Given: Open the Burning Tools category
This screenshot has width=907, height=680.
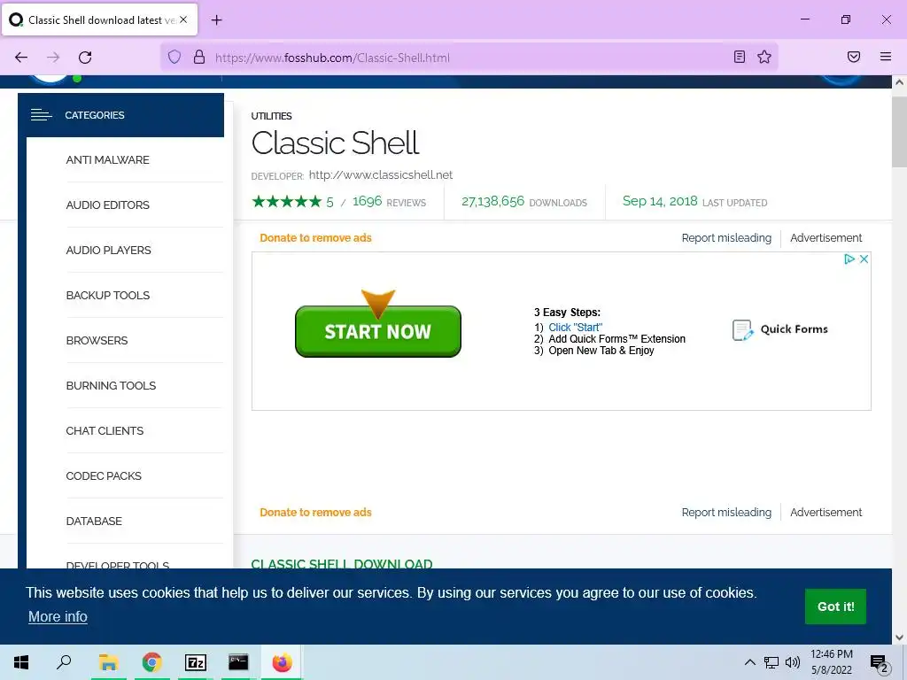Looking at the screenshot, I should 111,386.
